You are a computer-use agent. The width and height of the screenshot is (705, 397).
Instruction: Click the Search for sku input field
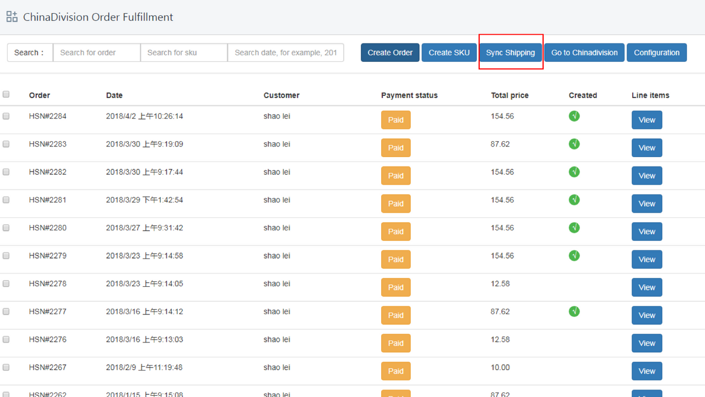[184, 52]
